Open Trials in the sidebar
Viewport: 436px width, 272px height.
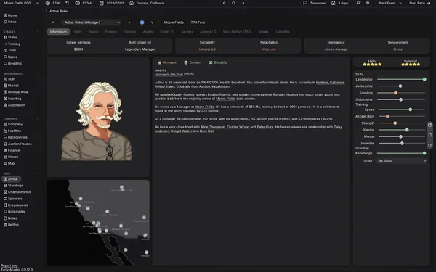pos(9,50)
